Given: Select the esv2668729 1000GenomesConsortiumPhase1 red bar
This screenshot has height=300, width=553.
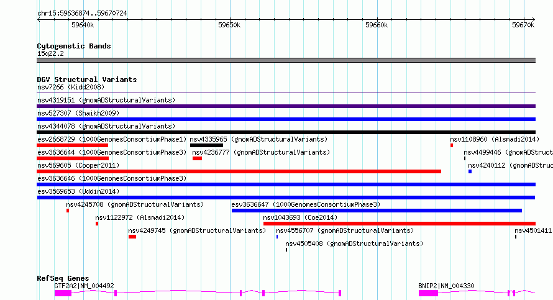Looking at the screenshot, I should [72, 145].
